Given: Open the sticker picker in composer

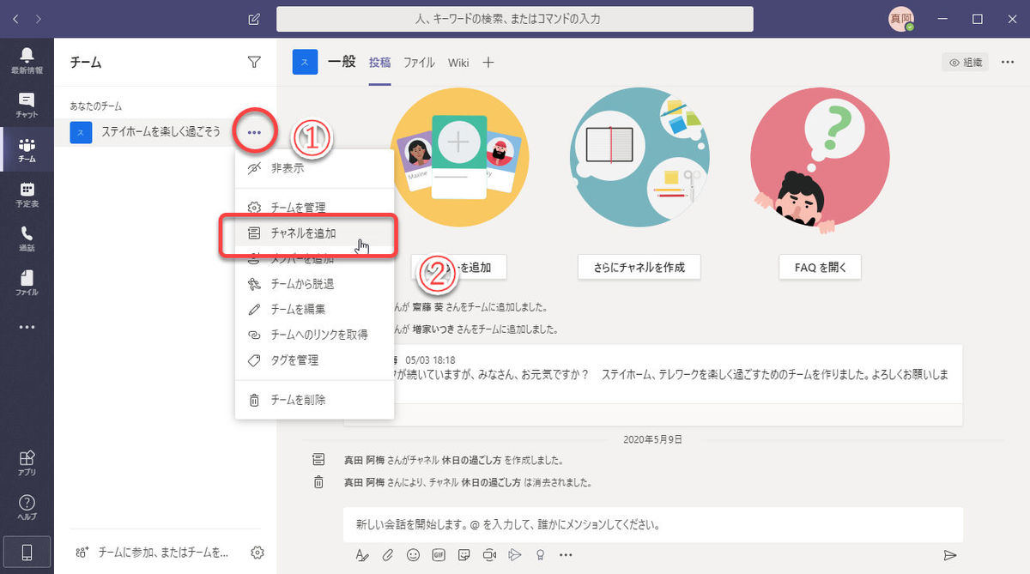Looking at the screenshot, I should tap(464, 555).
